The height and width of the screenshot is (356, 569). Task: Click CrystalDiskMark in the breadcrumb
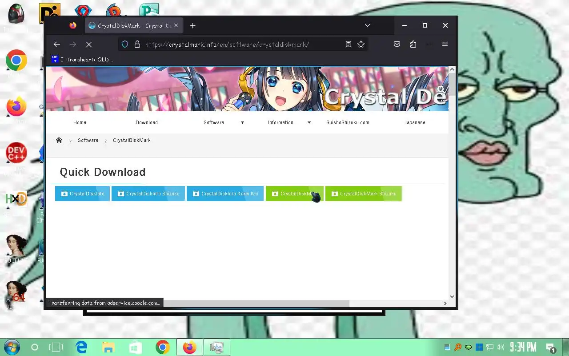click(x=132, y=140)
